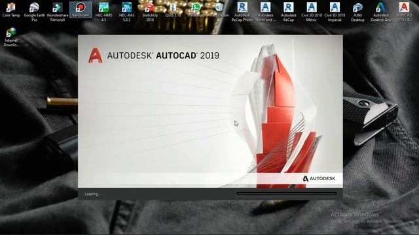The image size is (419, 235).
Task: Launch Google Earth Pro from the desktop
Action: [x=34, y=12]
